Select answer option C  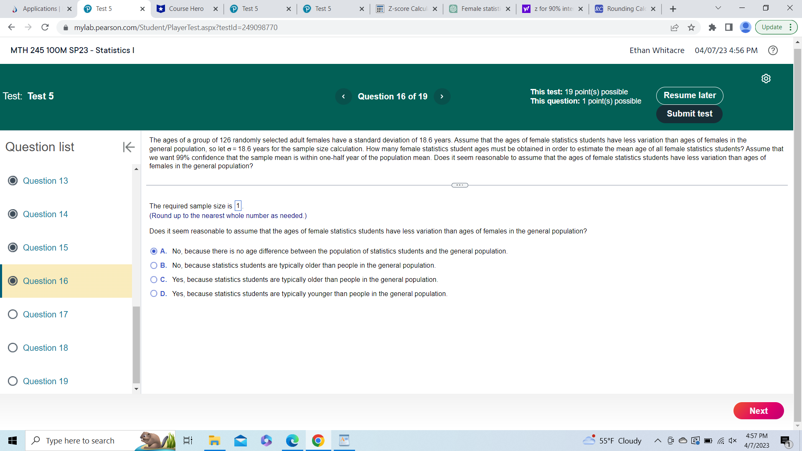154,280
